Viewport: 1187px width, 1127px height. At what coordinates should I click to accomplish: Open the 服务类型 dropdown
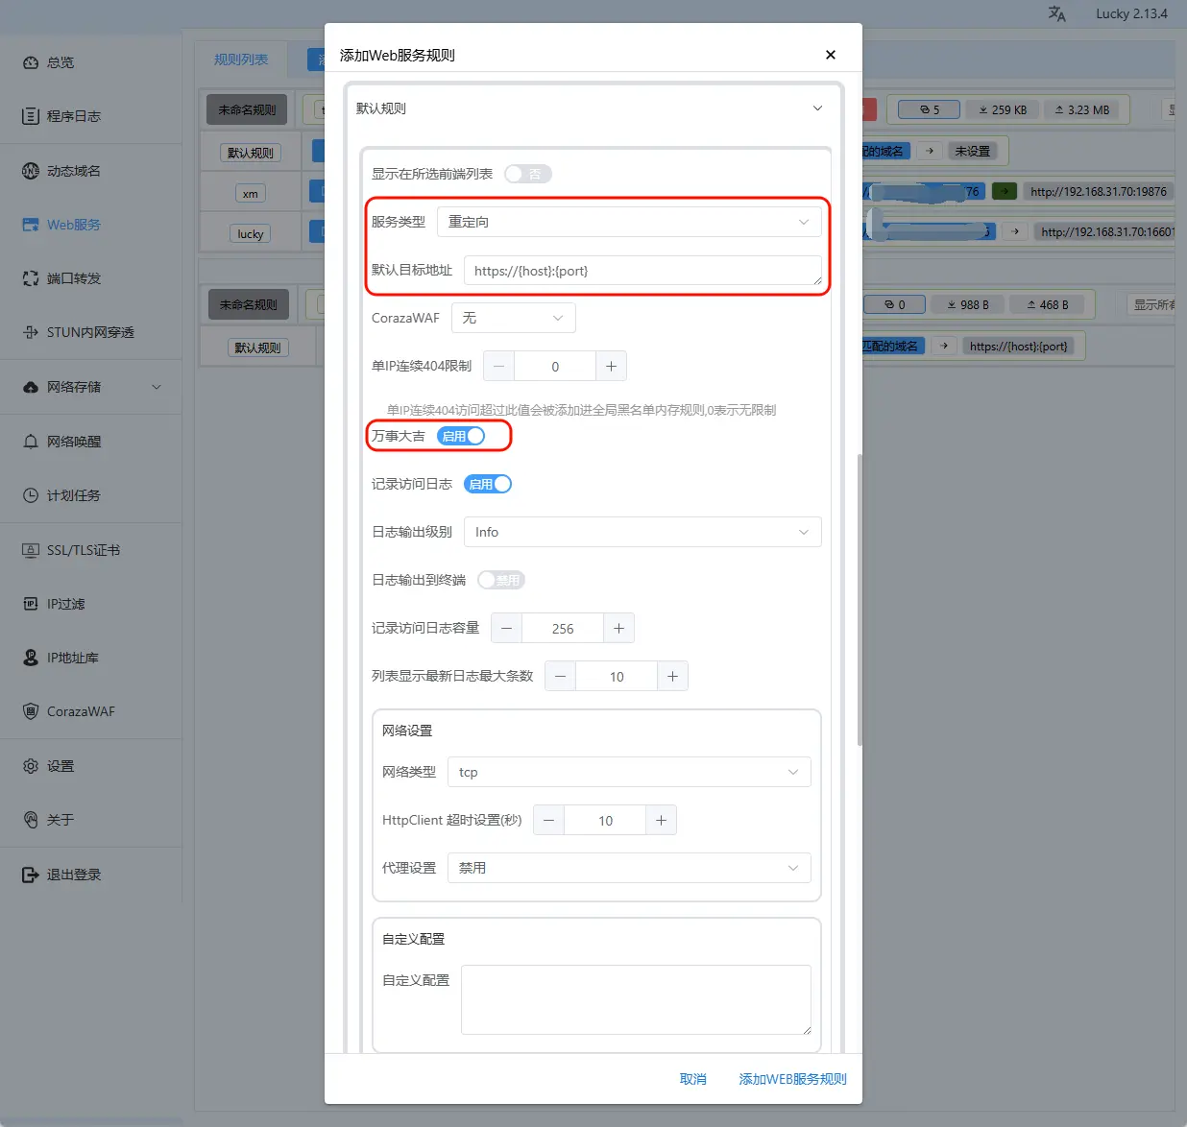629,222
